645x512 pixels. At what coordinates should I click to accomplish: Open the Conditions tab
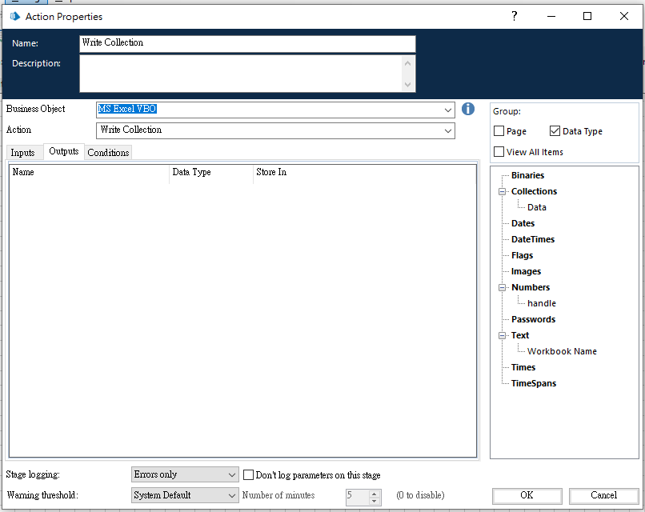click(108, 153)
